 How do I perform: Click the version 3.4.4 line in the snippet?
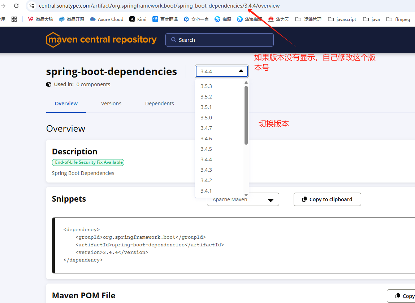click(112, 252)
